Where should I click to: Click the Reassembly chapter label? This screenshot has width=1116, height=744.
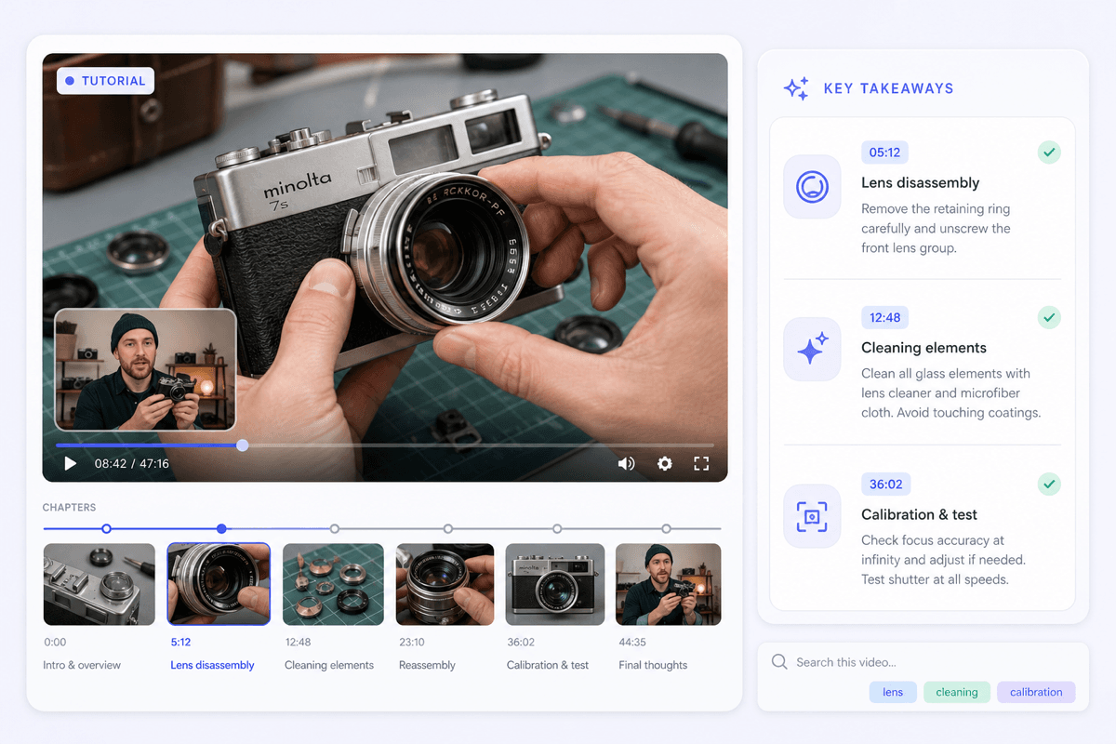point(427,665)
